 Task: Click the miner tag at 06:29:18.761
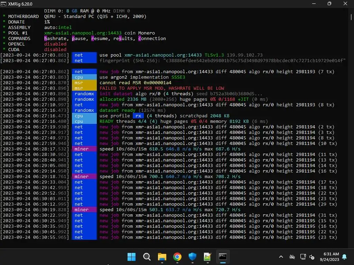84,176
